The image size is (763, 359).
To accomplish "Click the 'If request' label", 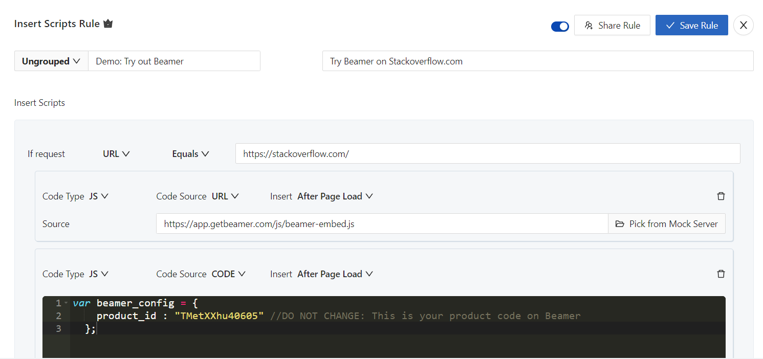I will (x=46, y=154).
